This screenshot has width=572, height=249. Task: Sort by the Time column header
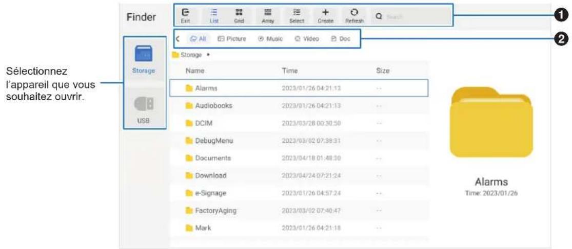(x=290, y=71)
